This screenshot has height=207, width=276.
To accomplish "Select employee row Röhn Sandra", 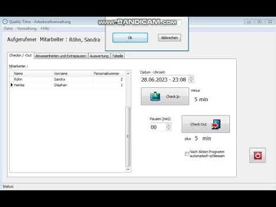I will coord(67,79).
